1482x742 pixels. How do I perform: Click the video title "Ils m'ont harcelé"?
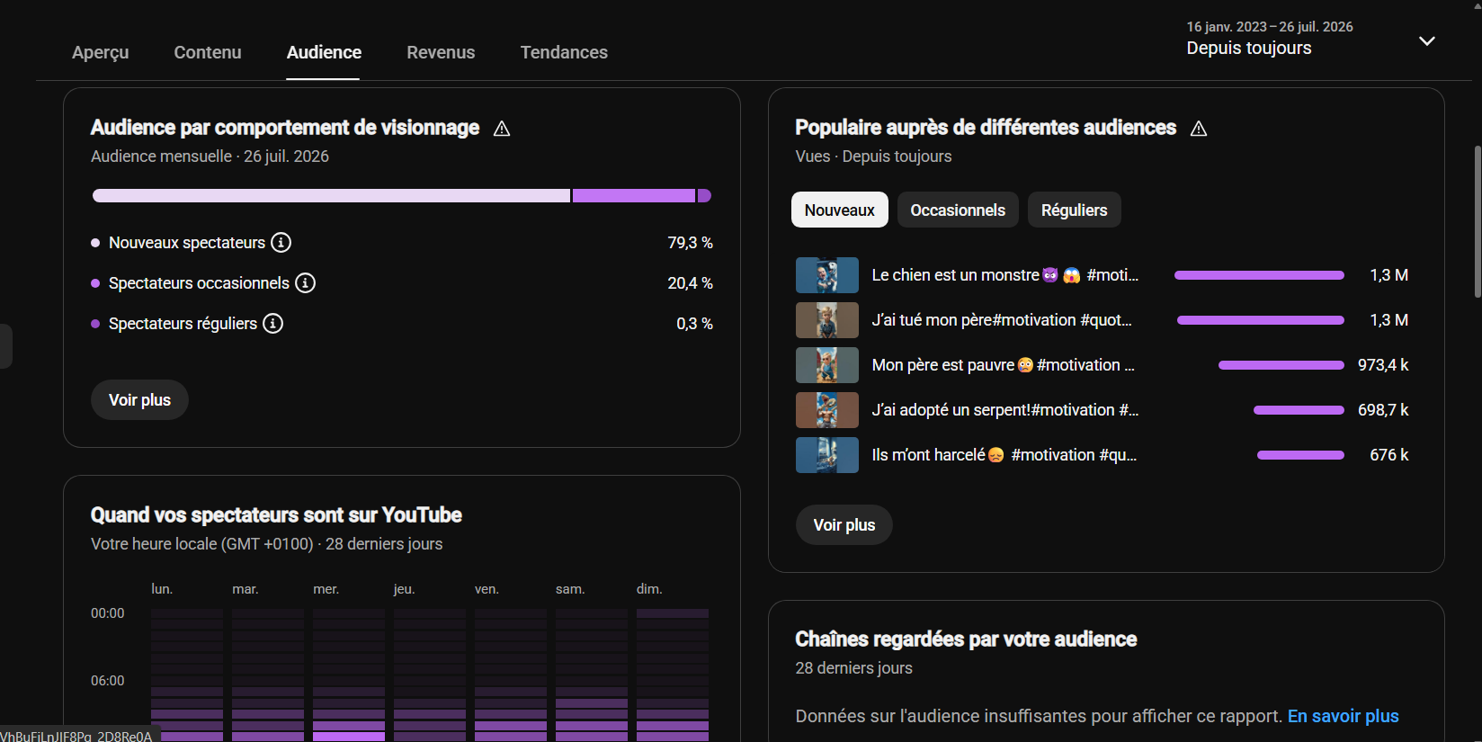[x=1004, y=455]
